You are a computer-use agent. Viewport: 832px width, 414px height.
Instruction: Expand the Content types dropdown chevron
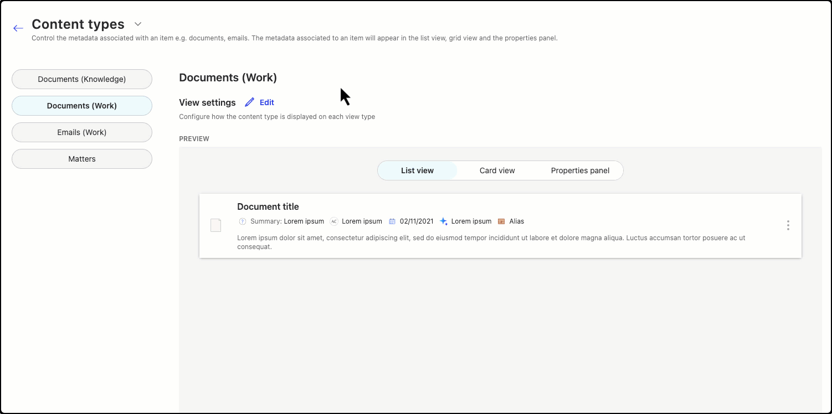tap(137, 24)
